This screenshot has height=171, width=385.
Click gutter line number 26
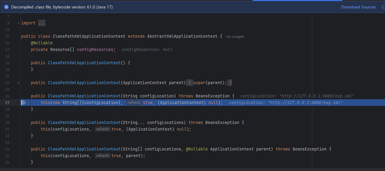pyautogui.click(x=8, y=96)
